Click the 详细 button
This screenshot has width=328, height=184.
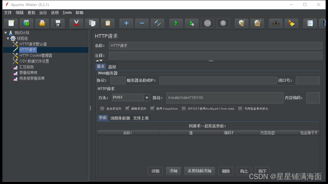(155, 171)
